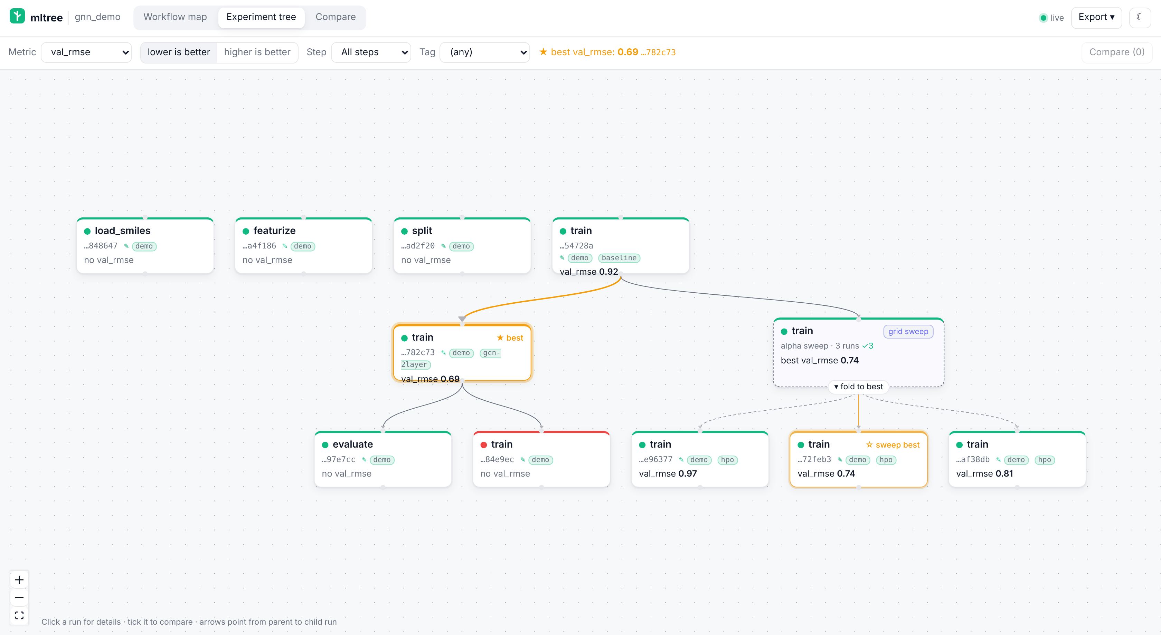Click edit pencil icon on featurize node

click(x=285, y=246)
